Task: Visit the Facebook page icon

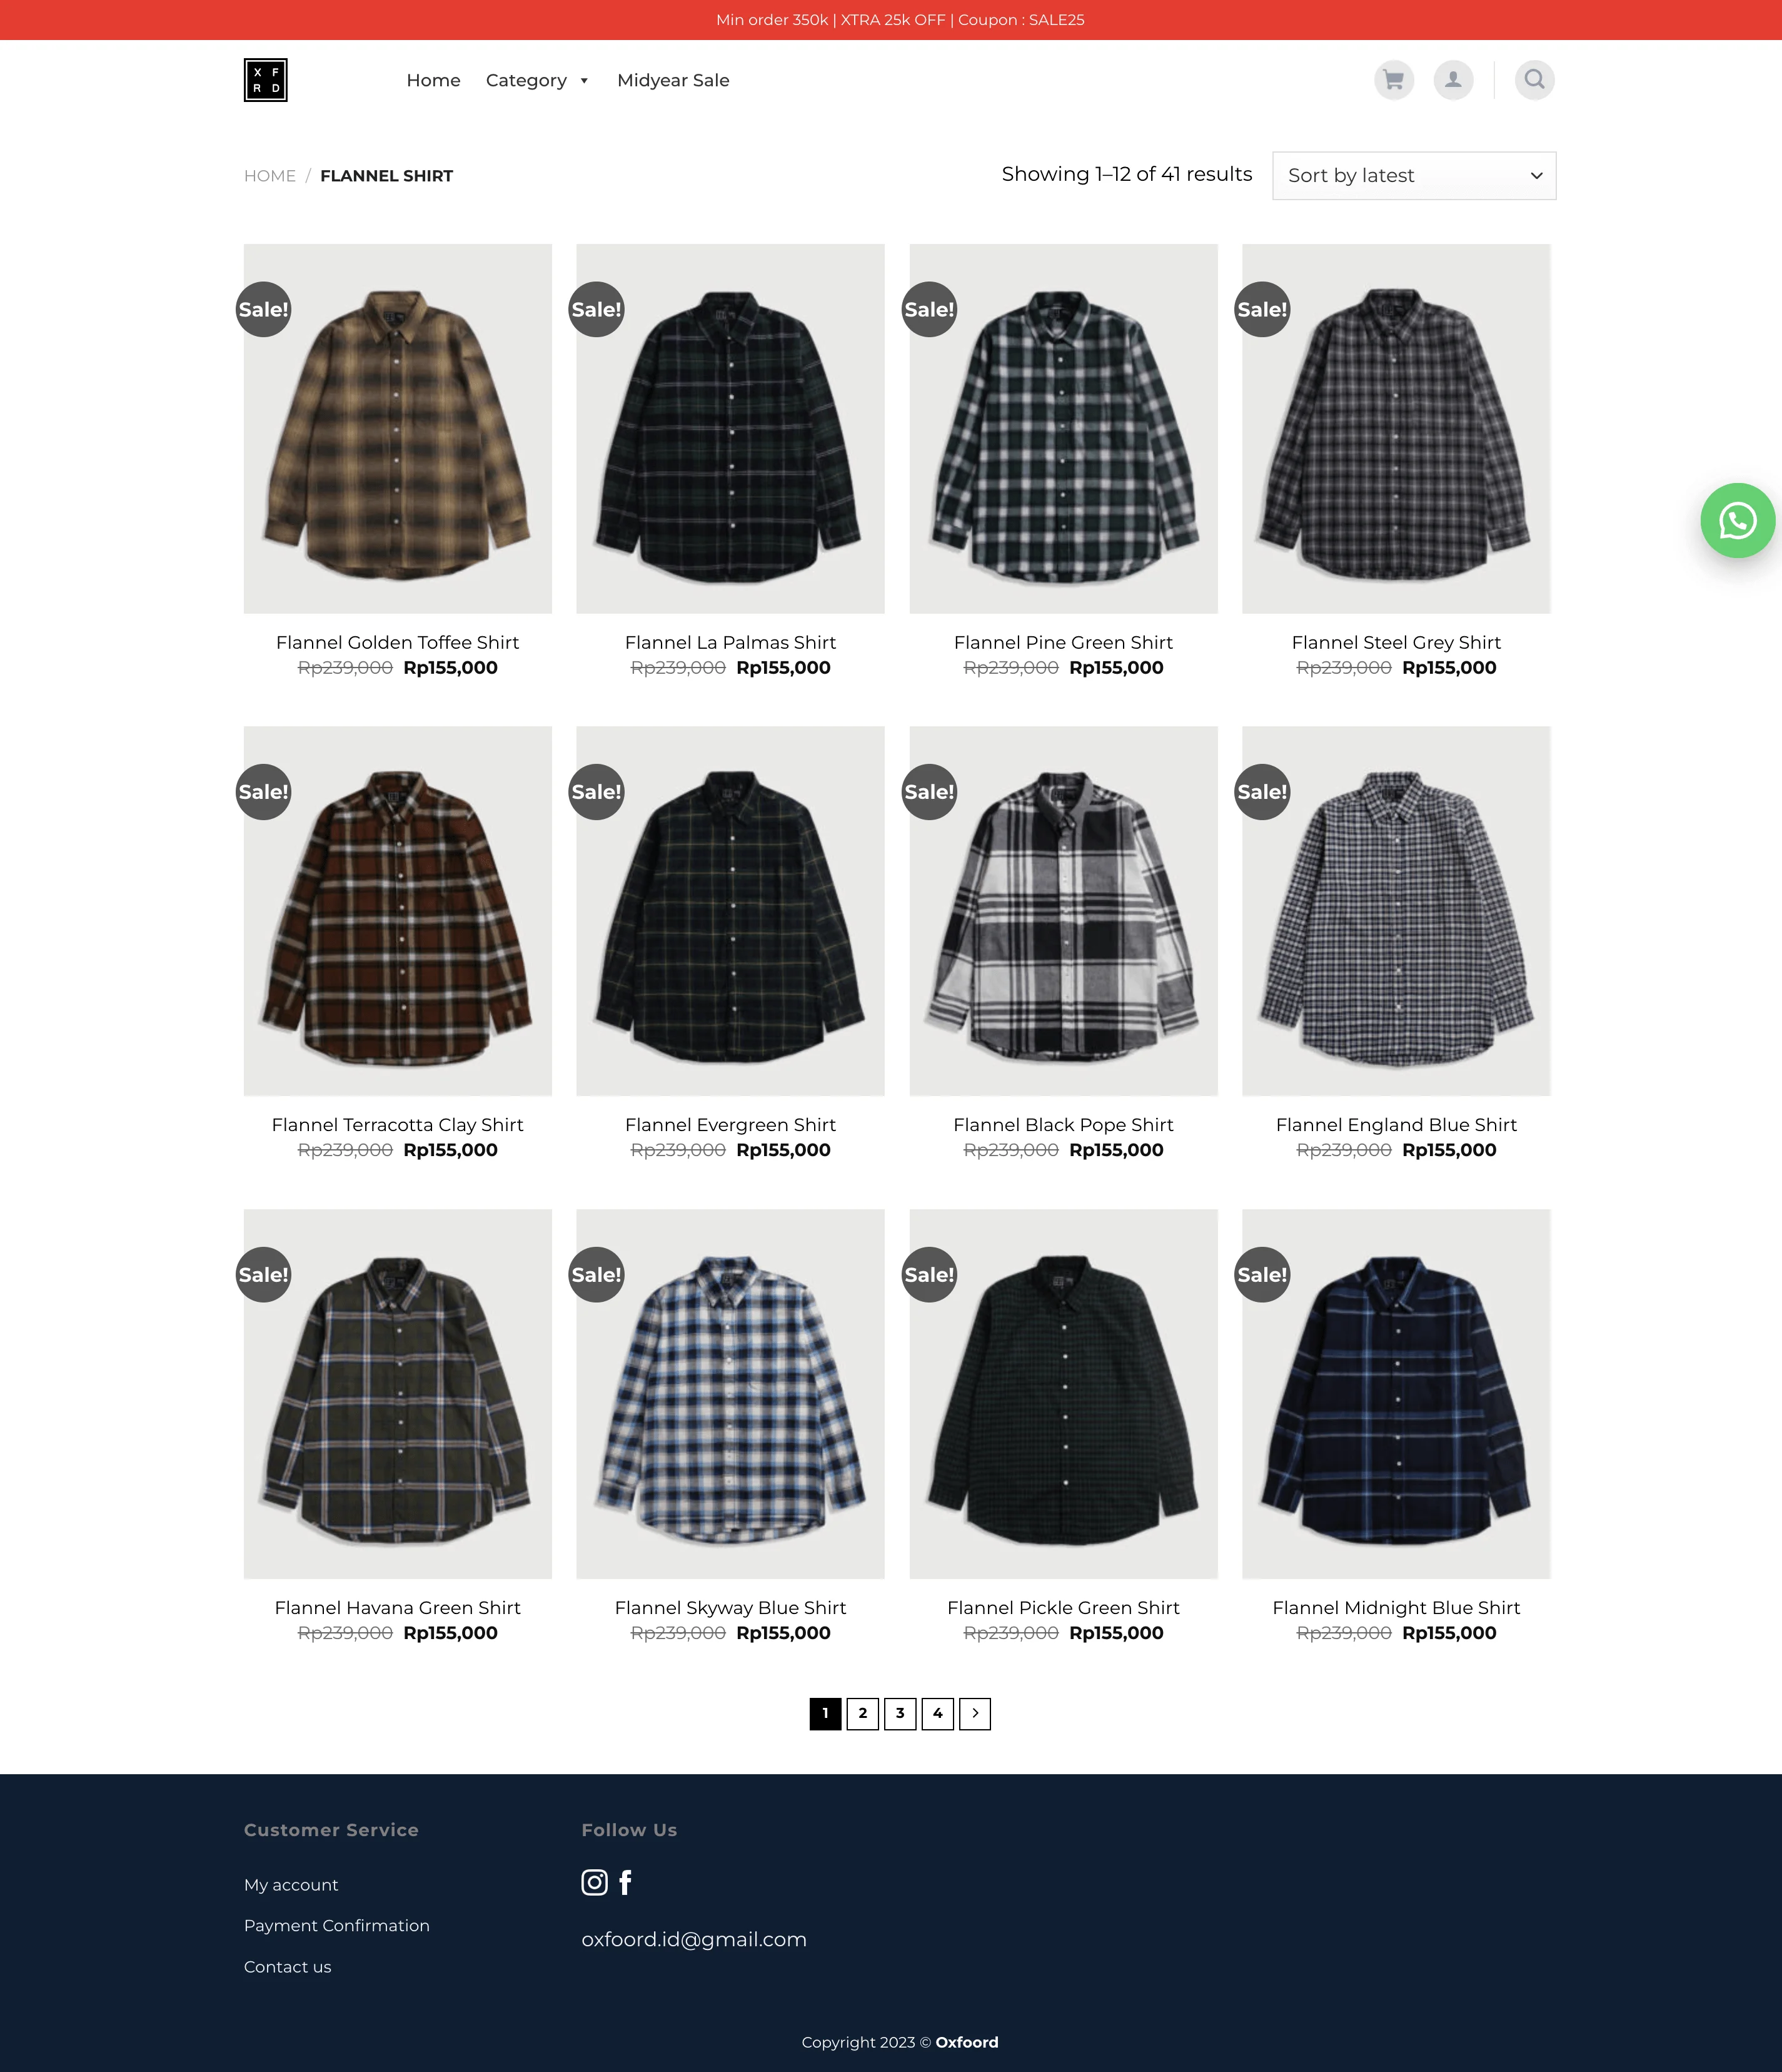Action: coord(626,1883)
